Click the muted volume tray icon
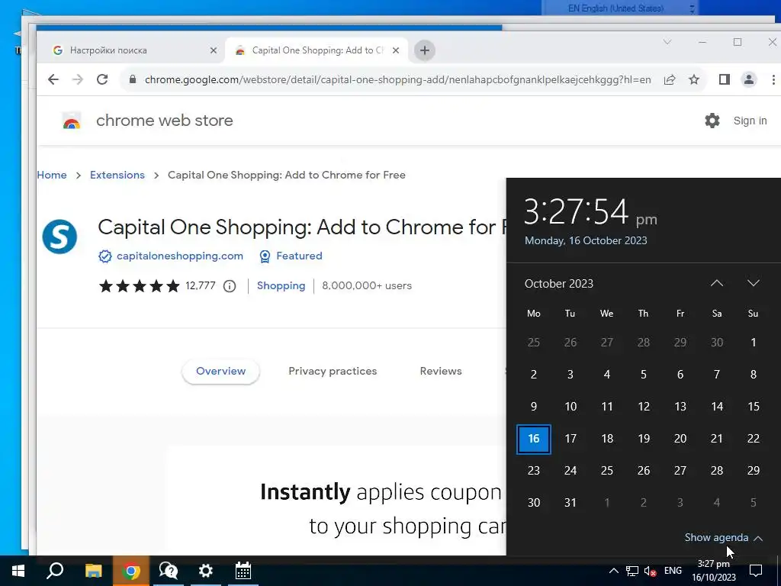Screen dimensions: 781x586 click(650, 571)
